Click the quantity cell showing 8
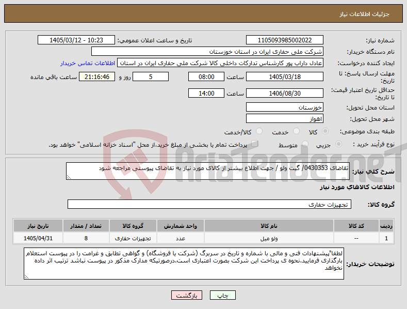Viewport: 407px width, 309px height. [86, 238]
